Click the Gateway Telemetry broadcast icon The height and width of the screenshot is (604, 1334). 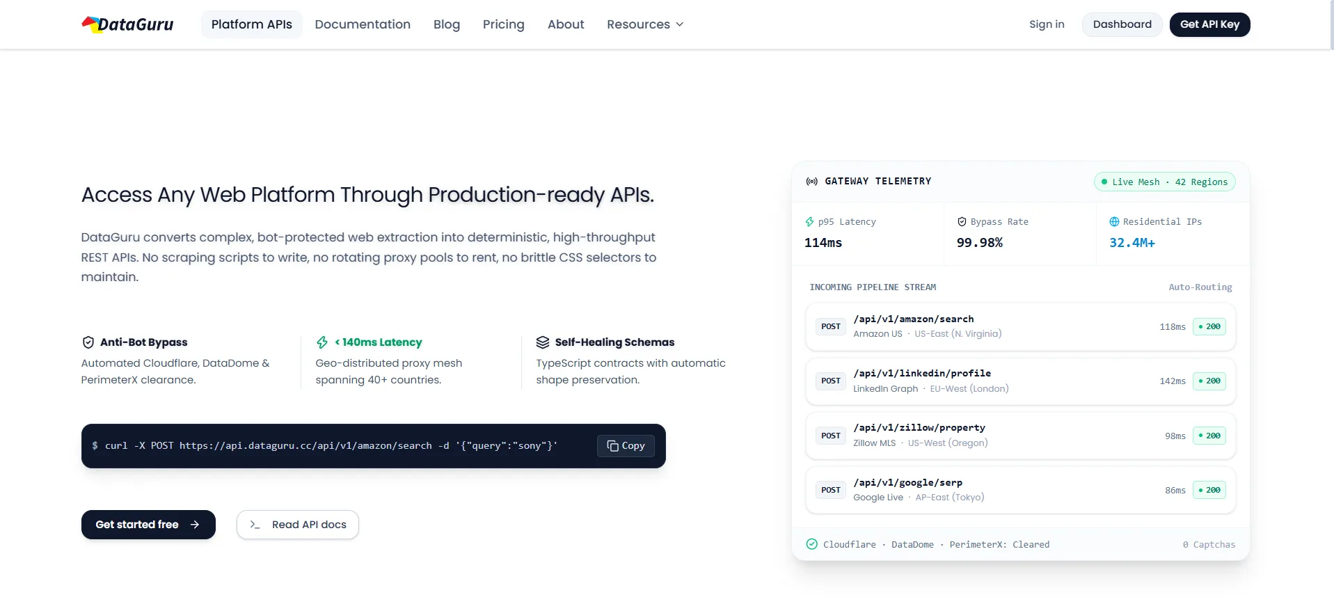point(812,182)
